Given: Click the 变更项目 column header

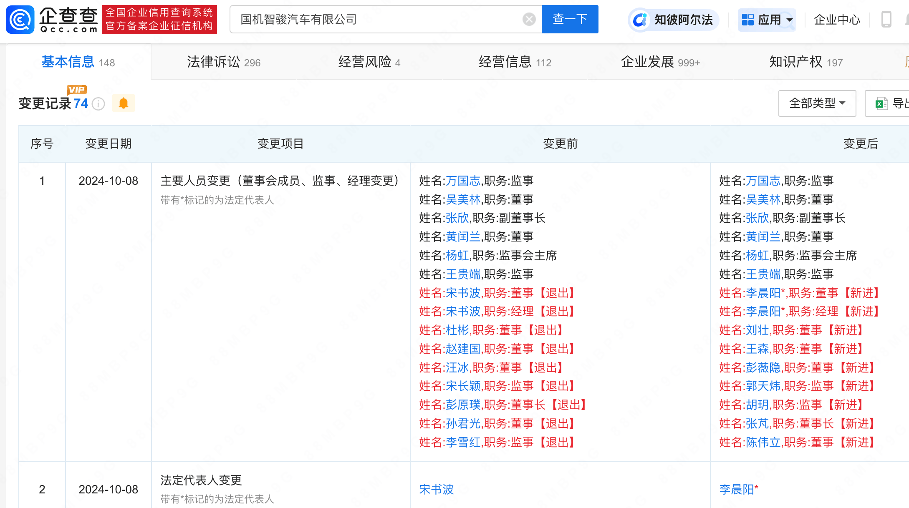Looking at the screenshot, I should pyautogui.click(x=280, y=143).
